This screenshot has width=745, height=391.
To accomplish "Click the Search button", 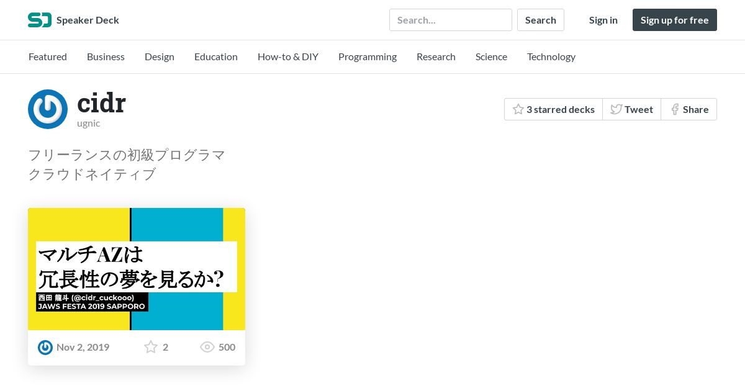I will 541,20.
